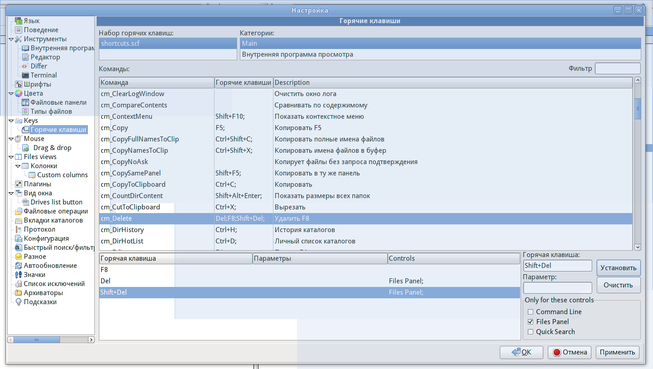The width and height of the screenshot is (653, 369).
Task: Click the Terminal icon in settings tree
Action: point(25,75)
